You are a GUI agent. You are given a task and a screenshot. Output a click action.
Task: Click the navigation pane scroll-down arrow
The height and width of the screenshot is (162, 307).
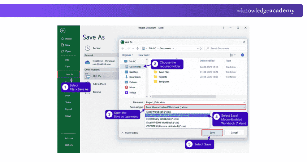click(147, 96)
